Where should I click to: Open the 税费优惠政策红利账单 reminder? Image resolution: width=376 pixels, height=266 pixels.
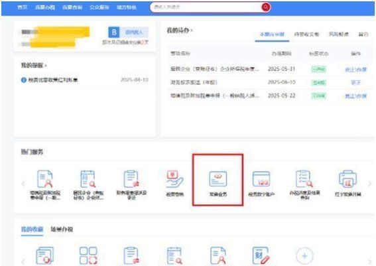click(53, 80)
